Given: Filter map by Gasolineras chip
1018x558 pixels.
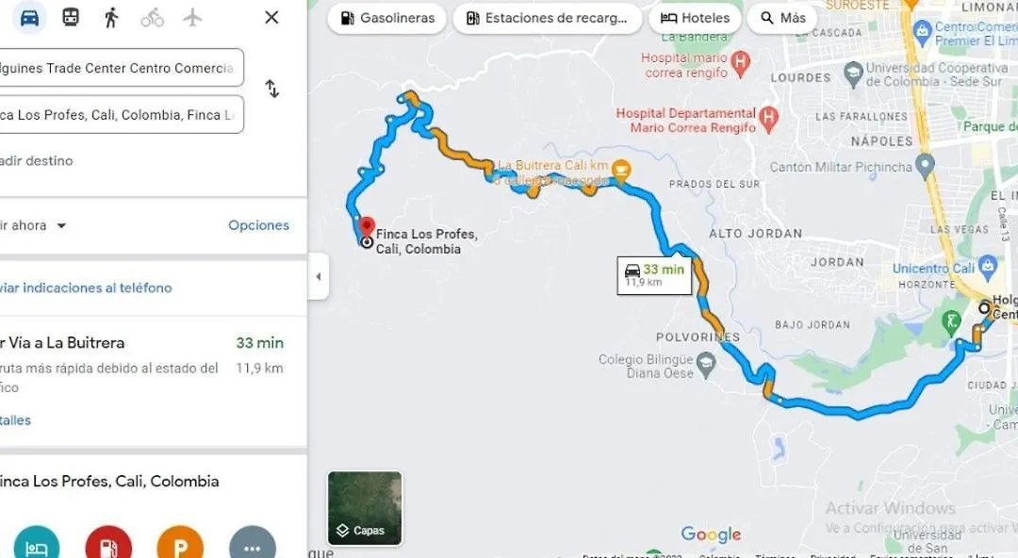Looking at the screenshot, I should pos(387,18).
